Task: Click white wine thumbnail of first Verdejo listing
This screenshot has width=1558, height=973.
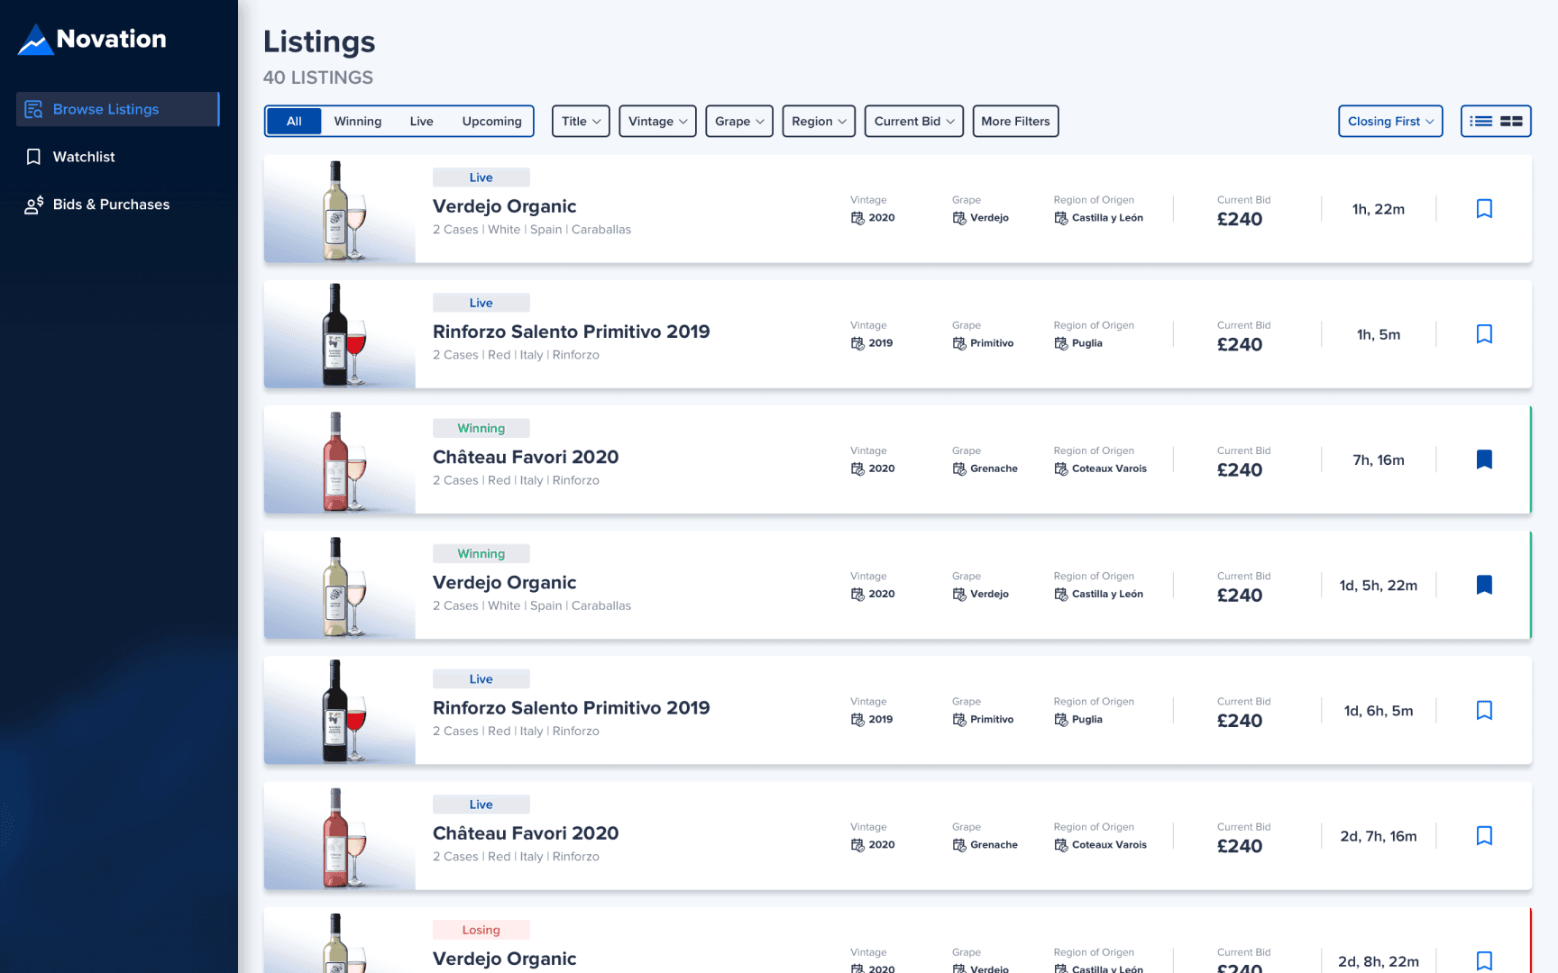Action: coord(340,209)
